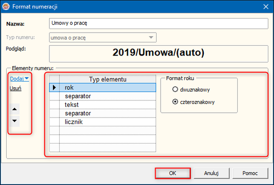Select the second separator row
Image resolution: width=274 pixels, height=185 pixels.
pos(108,113)
